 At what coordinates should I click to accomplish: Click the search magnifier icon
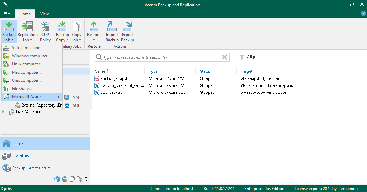pyautogui.click(x=99, y=57)
